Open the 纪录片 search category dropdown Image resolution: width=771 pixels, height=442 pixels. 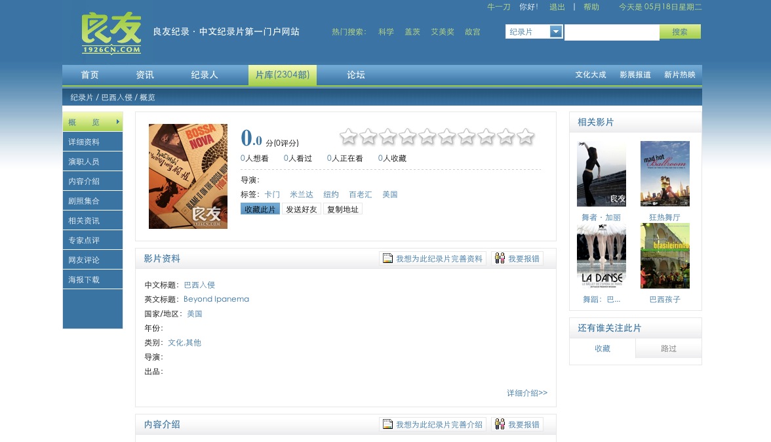556,31
